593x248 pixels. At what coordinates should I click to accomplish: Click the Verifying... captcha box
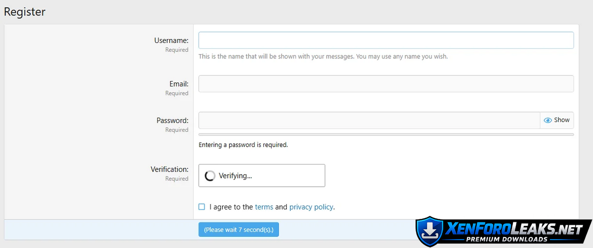[261, 176]
